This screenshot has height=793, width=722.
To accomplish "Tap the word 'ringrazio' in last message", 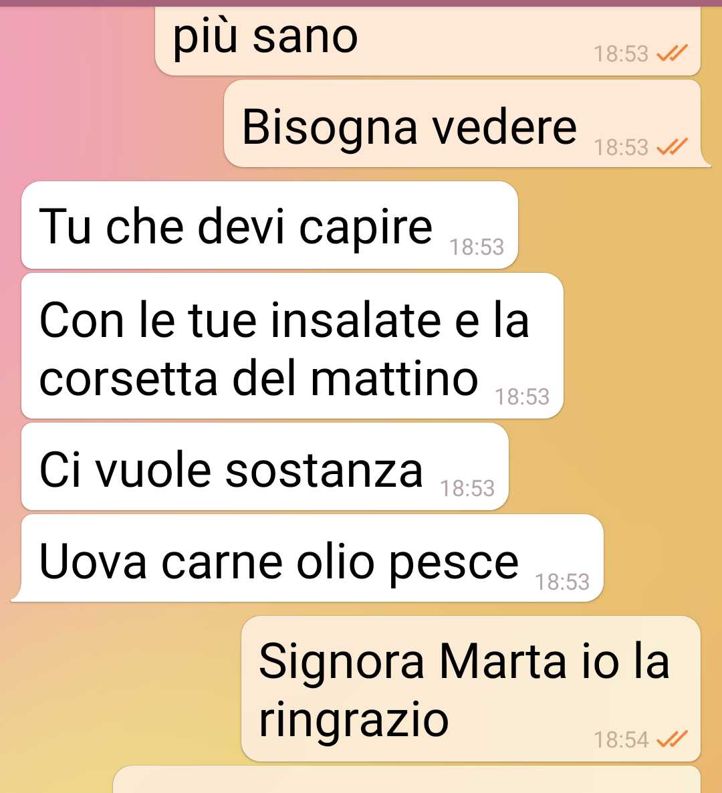I will click(354, 719).
